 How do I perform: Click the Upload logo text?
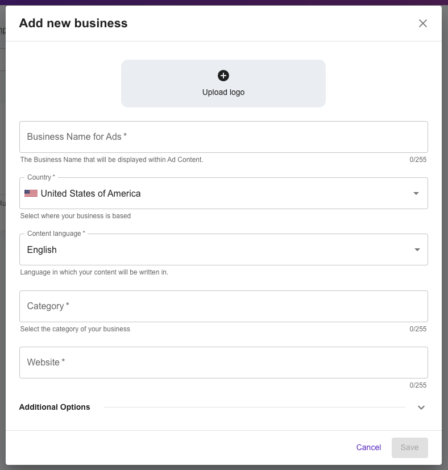tap(223, 92)
